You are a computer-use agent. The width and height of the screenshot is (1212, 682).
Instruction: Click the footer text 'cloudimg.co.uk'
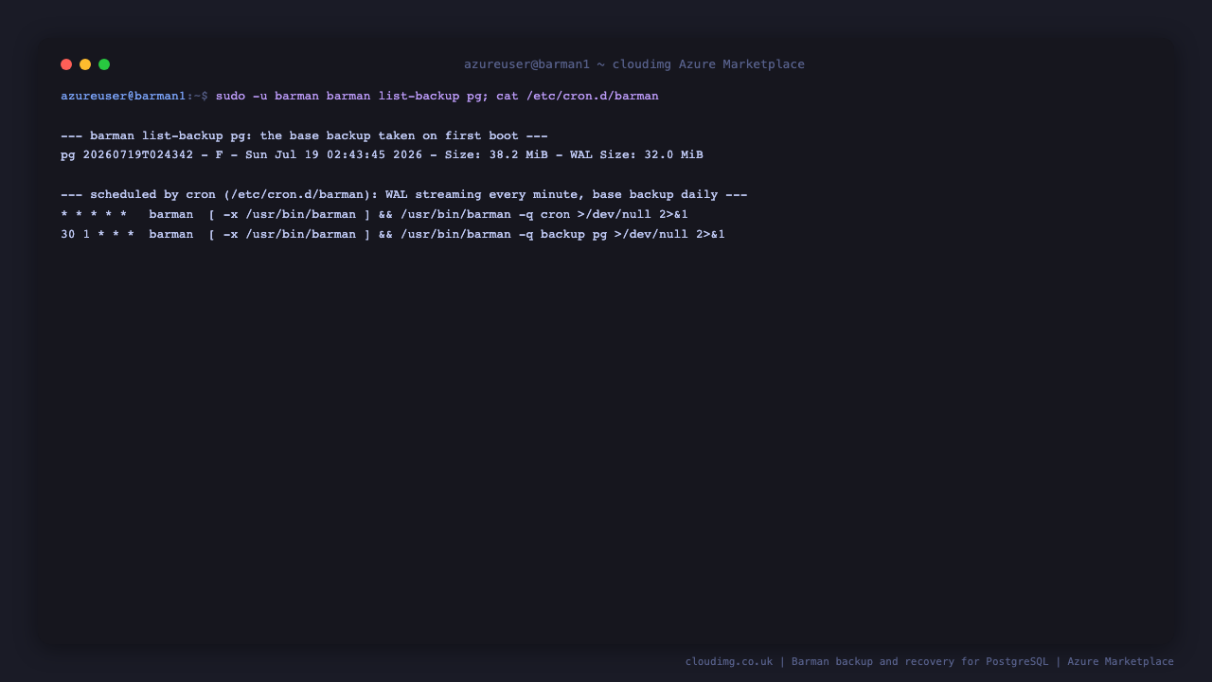[x=729, y=661]
